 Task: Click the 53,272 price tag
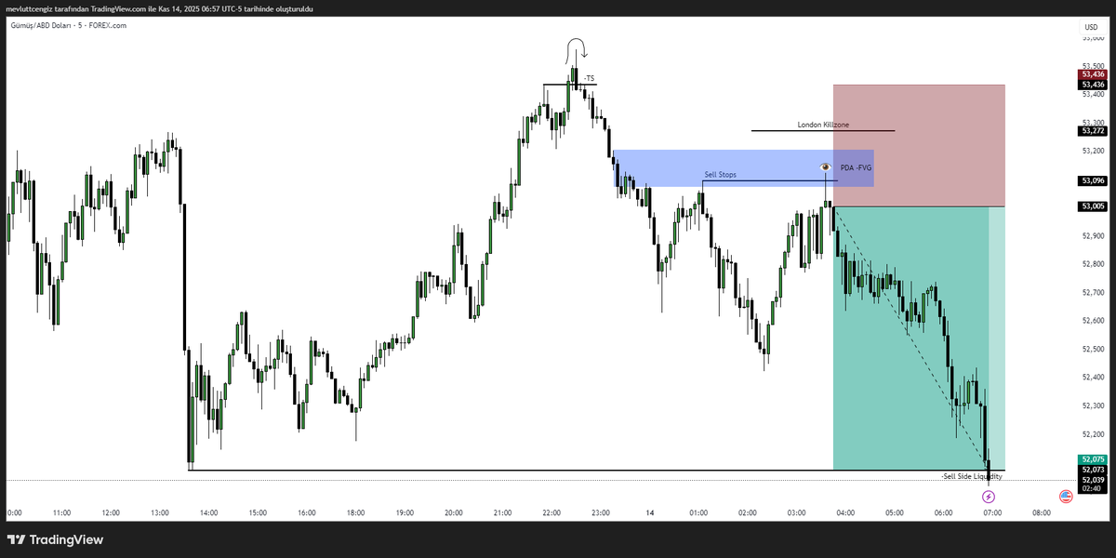pyautogui.click(x=1093, y=130)
